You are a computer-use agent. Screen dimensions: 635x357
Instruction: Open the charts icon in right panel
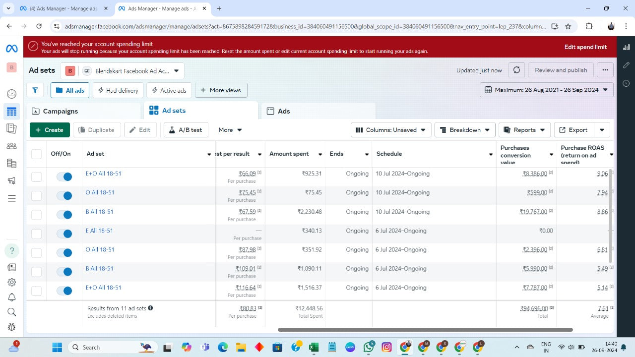pos(626,47)
